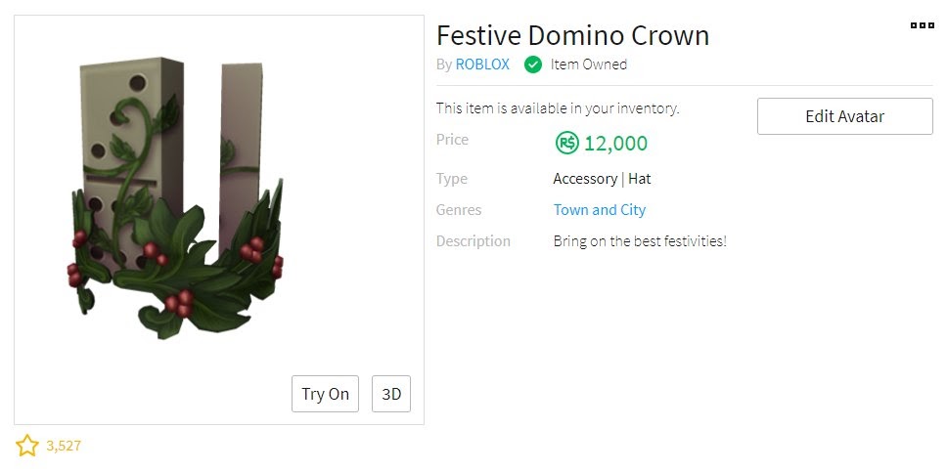Screen dimensions: 947x471
Task: Open the Town and City genre link
Action: point(600,210)
